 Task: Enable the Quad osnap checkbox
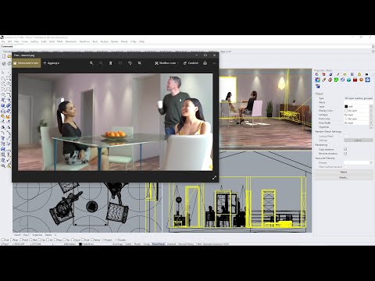pos(73,240)
